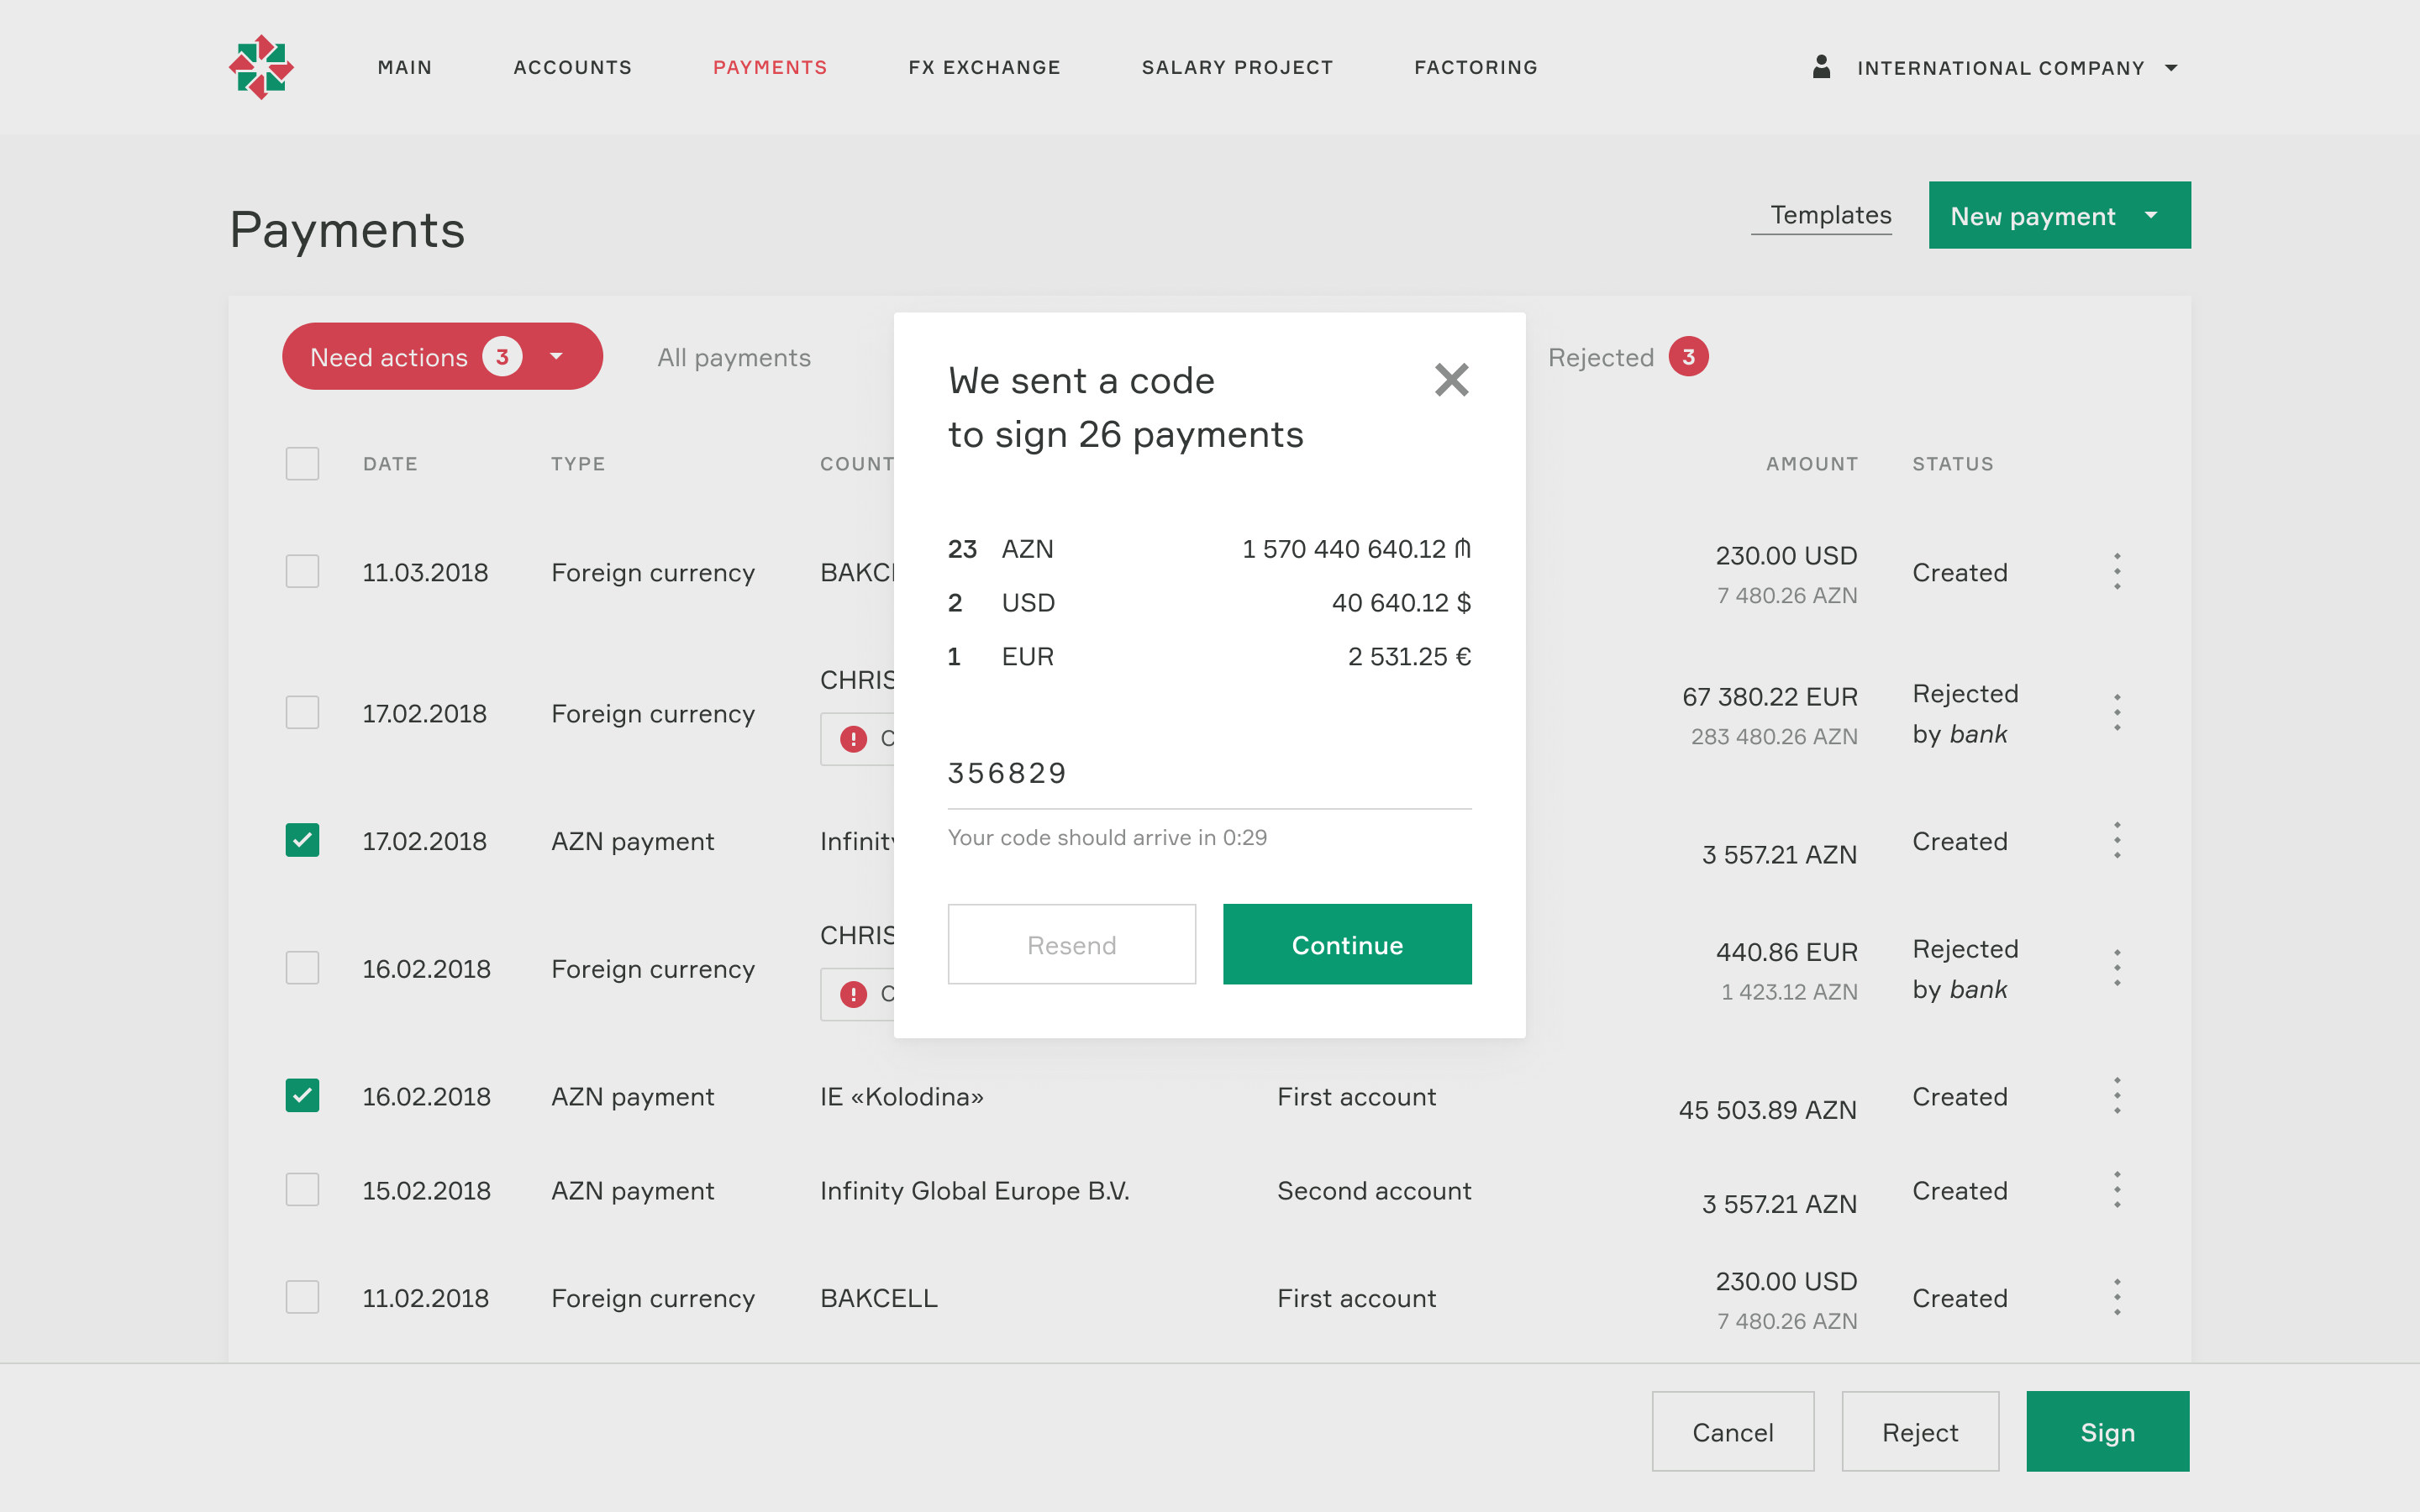Click the user profile icon
Screen dimensions: 2420x1512
click(1821, 67)
